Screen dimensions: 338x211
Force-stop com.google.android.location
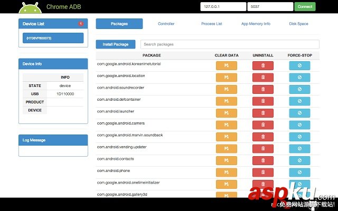299,78
